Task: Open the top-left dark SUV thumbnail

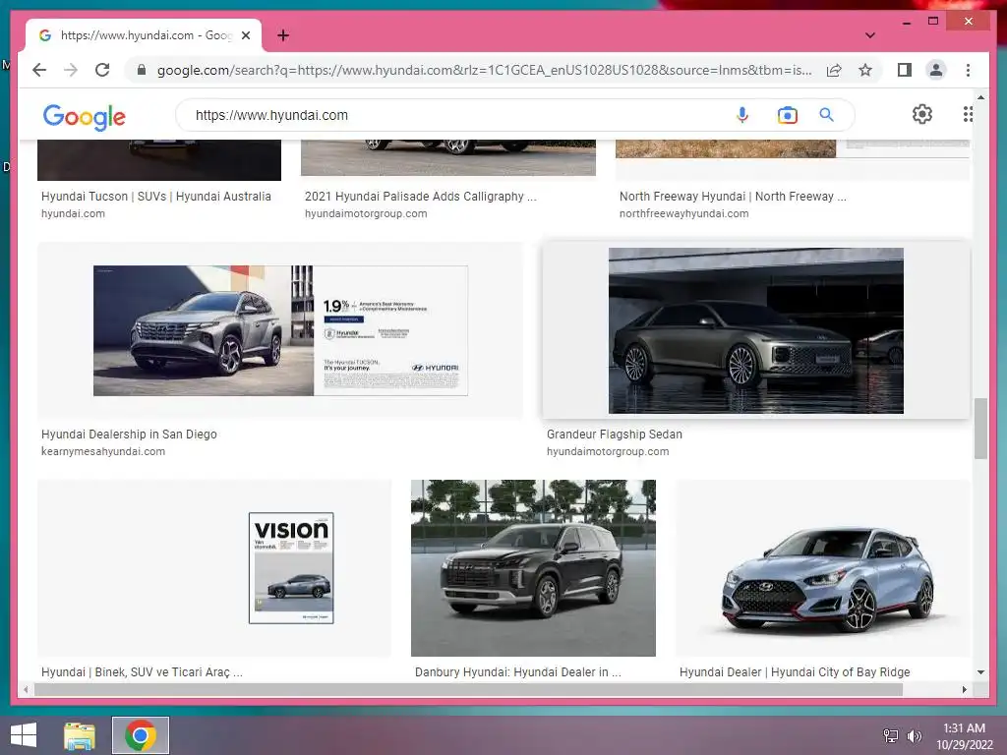Action: pyautogui.click(x=159, y=160)
